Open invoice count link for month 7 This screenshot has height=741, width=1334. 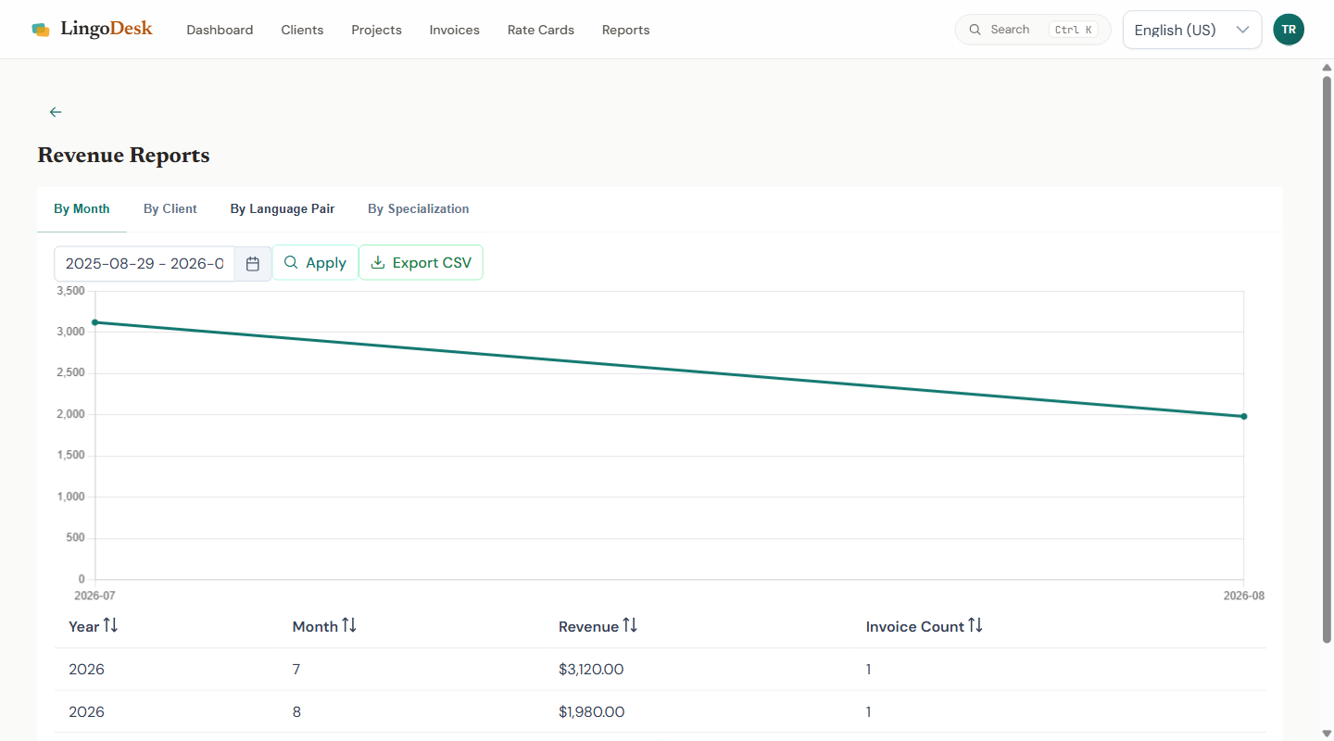coord(868,670)
